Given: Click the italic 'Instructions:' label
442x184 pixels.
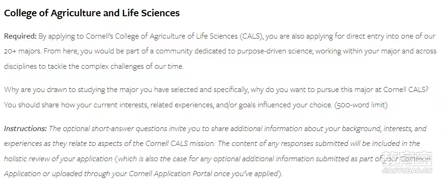Looking at the screenshot, I should point(25,129).
